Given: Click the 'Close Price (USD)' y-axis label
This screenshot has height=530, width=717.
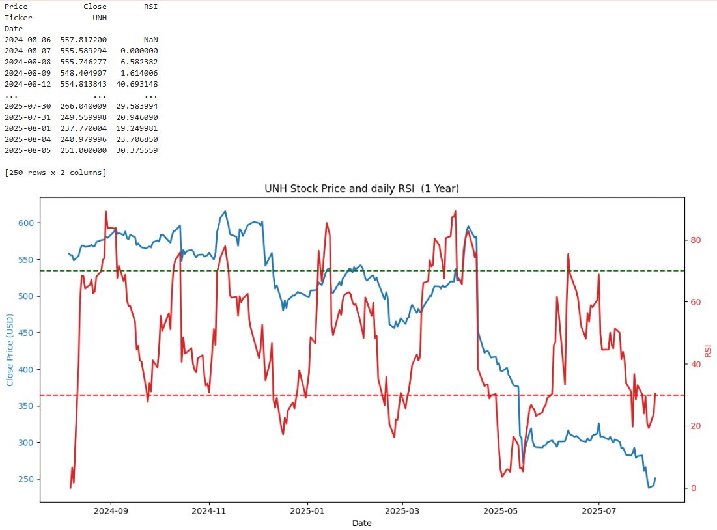Looking at the screenshot, I should (x=10, y=350).
